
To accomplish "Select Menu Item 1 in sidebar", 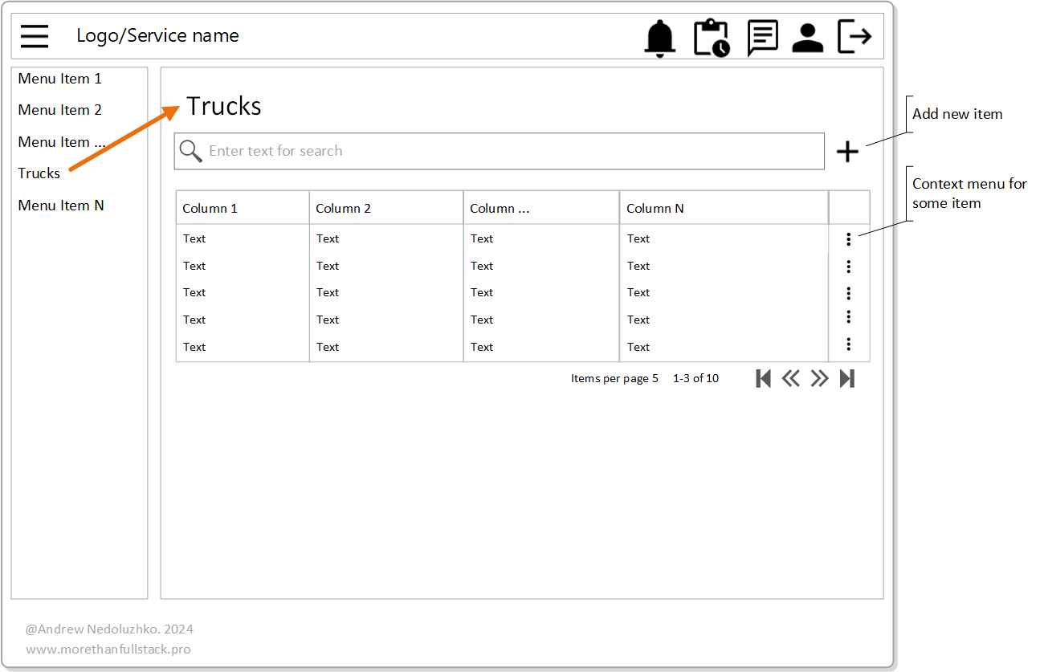I will [60, 79].
